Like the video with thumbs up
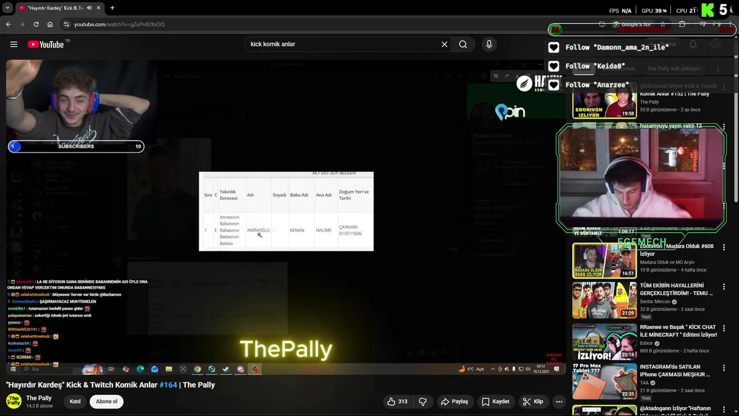The width and height of the screenshot is (739, 416). coord(398,402)
